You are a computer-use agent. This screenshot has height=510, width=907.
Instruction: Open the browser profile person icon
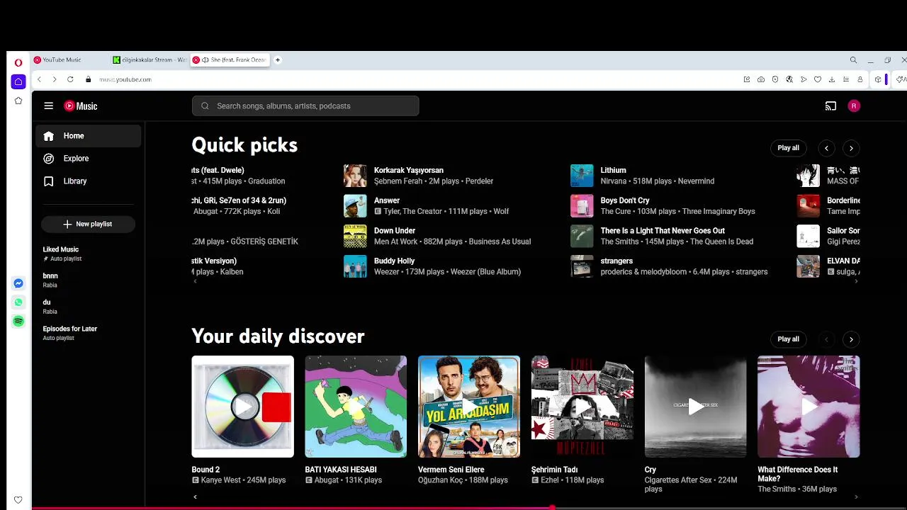[860, 79]
